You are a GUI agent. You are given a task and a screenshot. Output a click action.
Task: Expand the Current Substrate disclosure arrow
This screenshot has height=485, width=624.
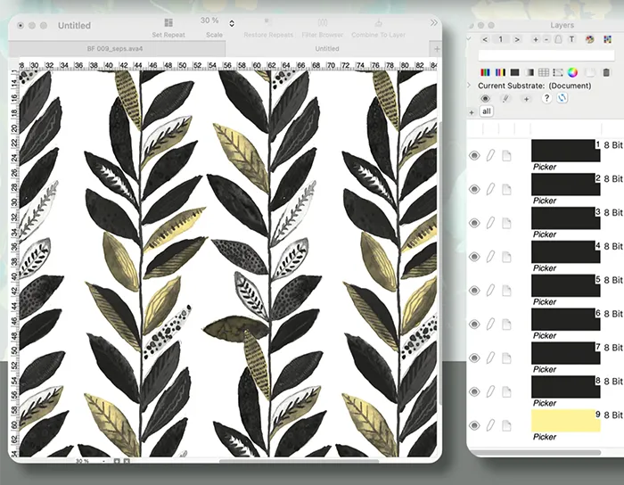point(470,86)
